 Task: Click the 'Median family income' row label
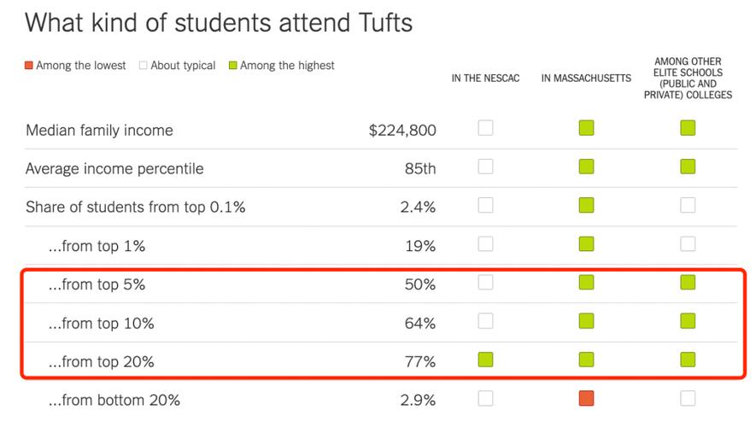[x=99, y=130]
